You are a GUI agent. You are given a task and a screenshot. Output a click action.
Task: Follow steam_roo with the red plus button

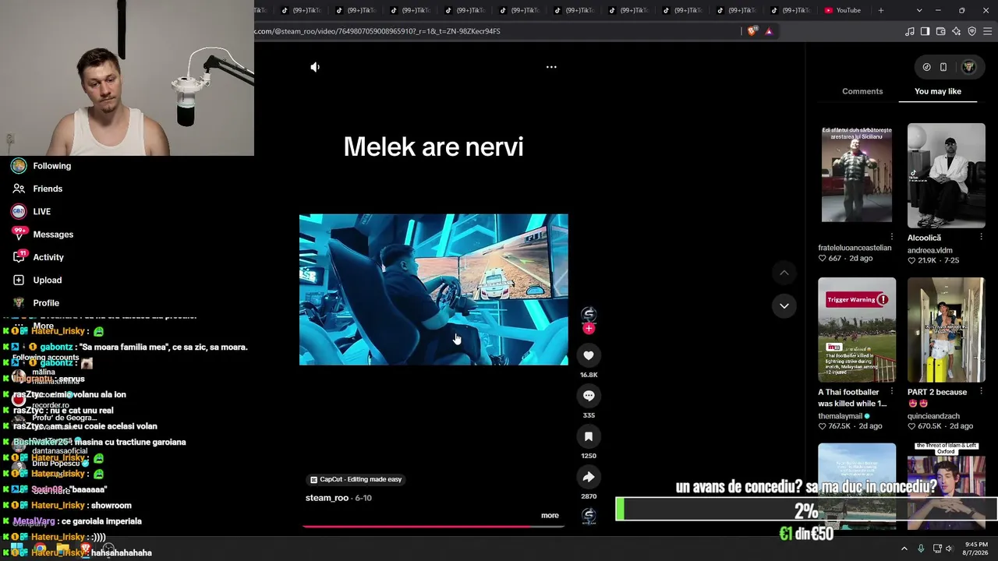(589, 329)
